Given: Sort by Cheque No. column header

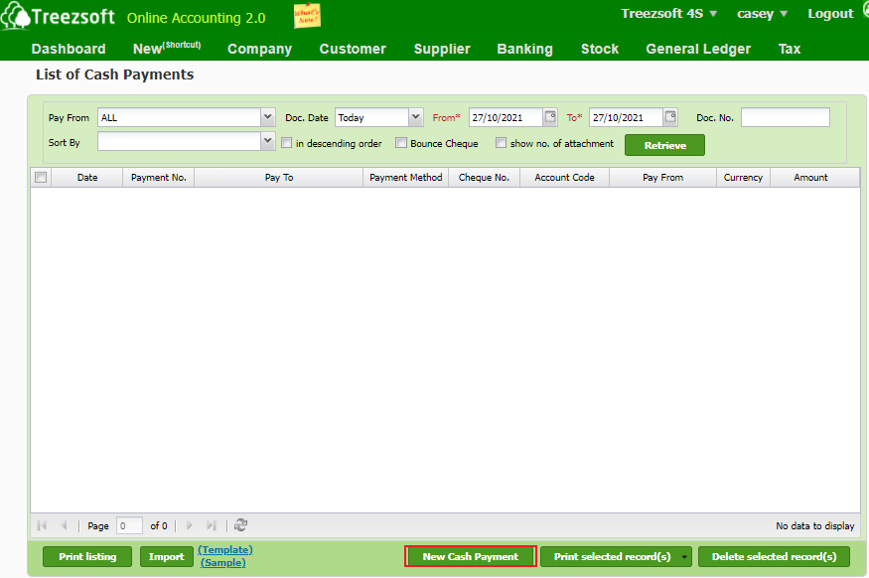Looking at the screenshot, I should coord(484,178).
